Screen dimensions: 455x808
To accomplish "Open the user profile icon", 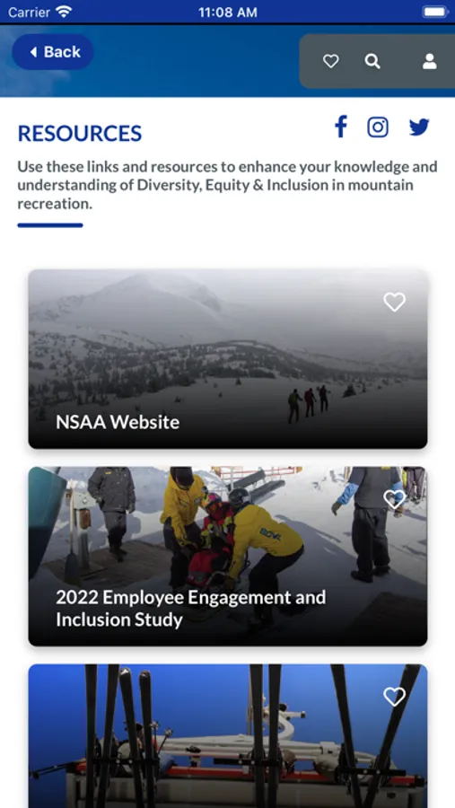I will tap(430, 61).
